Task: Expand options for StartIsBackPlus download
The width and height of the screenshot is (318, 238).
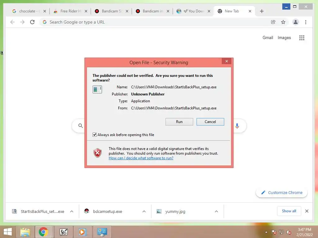Action: [72, 211]
